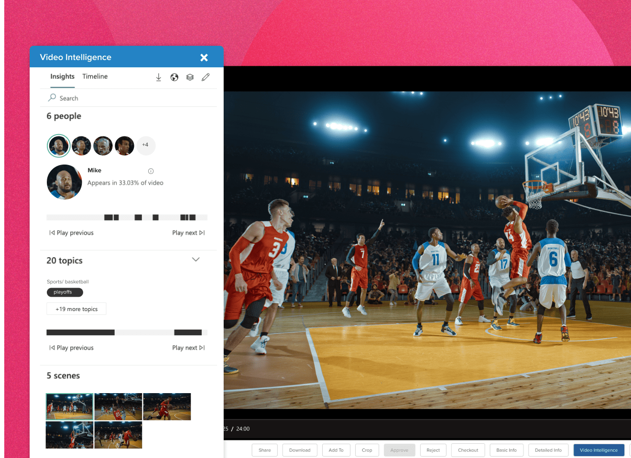Open language globe icon in Insights toolbar
The width and height of the screenshot is (631, 458).
(x=174, y=77)
